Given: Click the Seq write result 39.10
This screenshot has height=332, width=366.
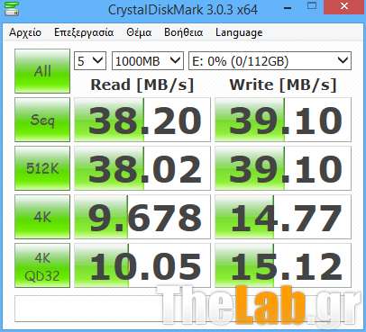Looking at the screenshot, I should coord(283,120).
